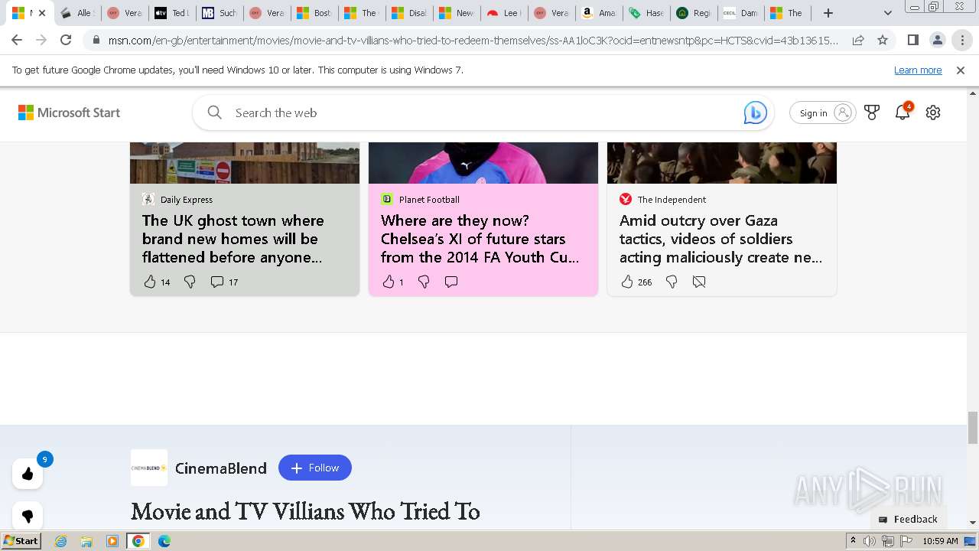Give the slideshow a thumbs up
Image resolution: width=979 pixels, height=551 pixels.
pyautogui.click(x=28, y=474)
